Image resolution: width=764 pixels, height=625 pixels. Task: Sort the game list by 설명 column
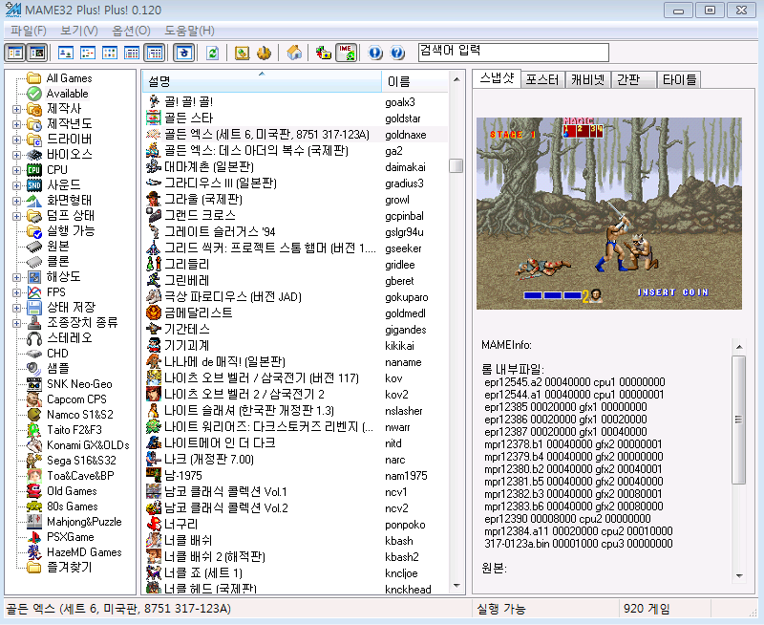[262, 81]
